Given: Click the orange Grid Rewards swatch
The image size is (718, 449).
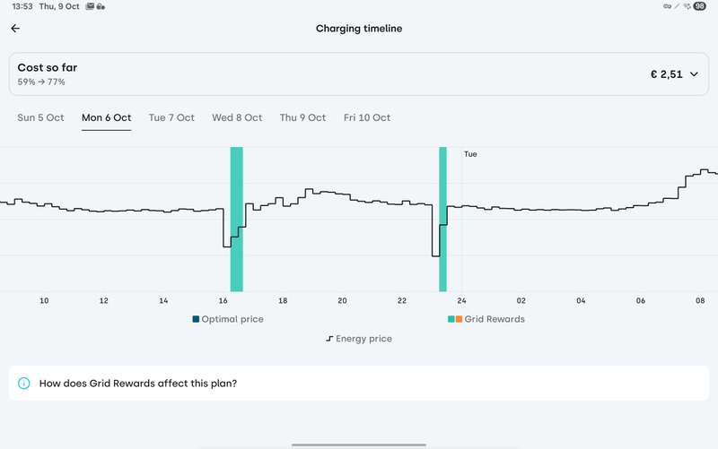Looking at the screenshot, I should (x=459, y=319).
